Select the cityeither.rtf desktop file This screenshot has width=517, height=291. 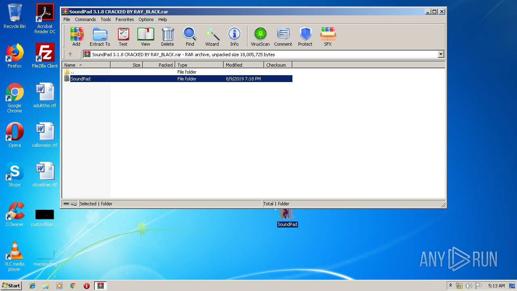click(45, 175)
